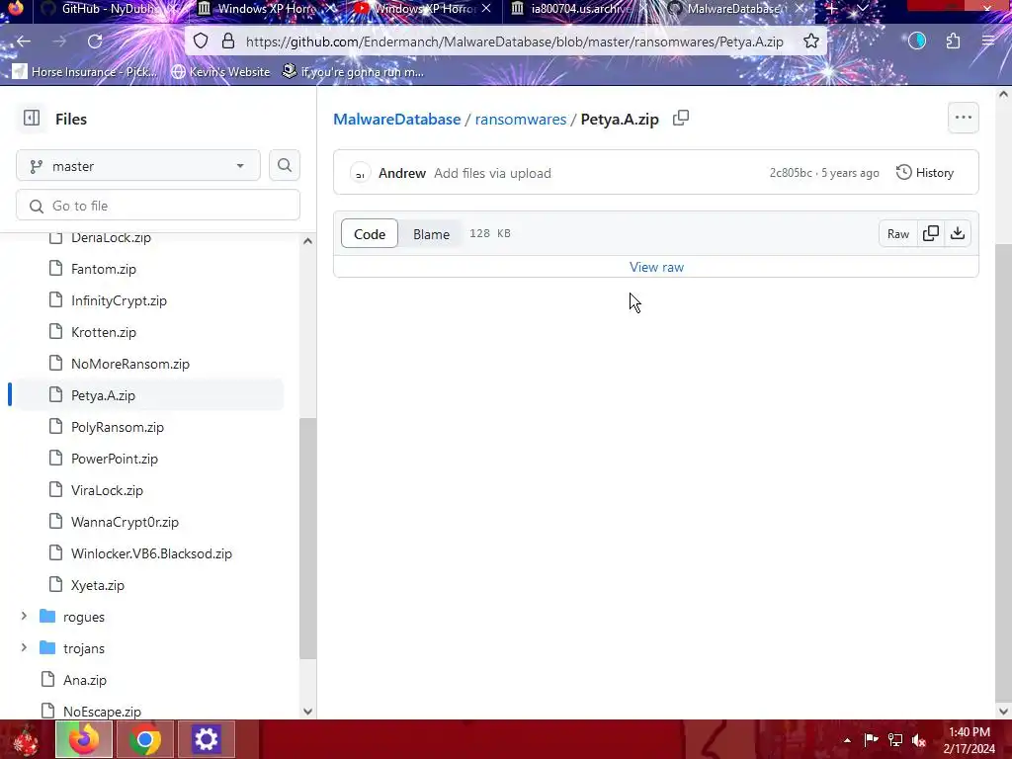Open the Firefox extensions puzzle icon
This screenshot has height=759, width=1012.
[953, 42]
